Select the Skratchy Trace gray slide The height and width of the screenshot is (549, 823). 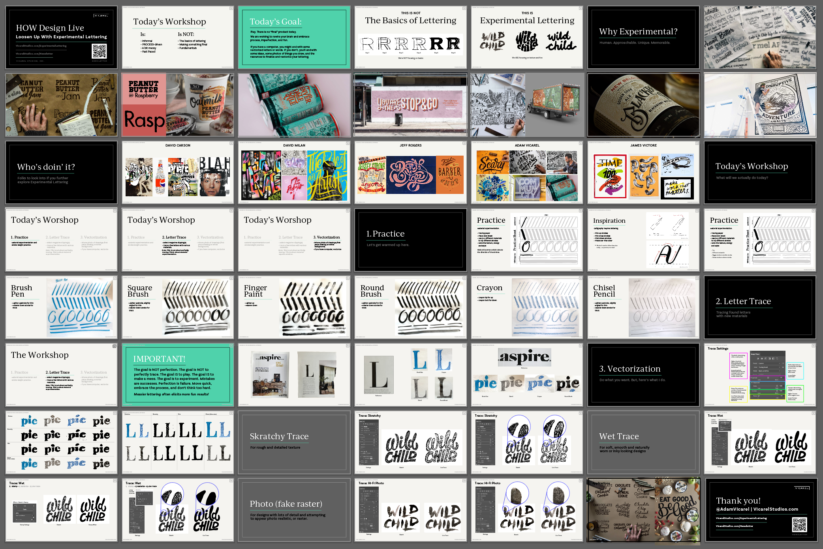(x=294, y=442)
